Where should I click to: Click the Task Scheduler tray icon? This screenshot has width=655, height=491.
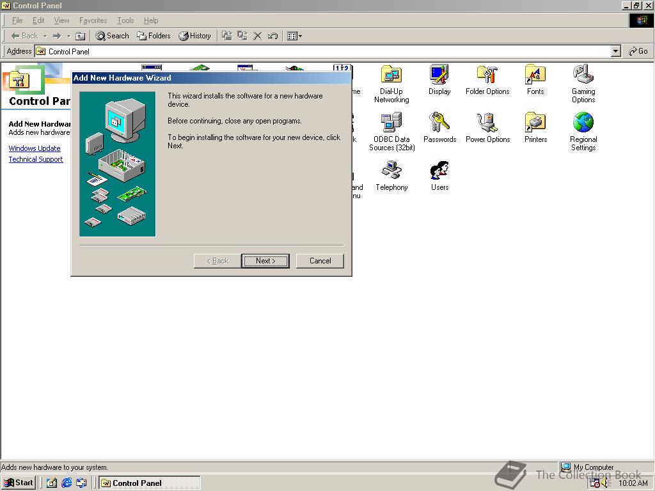pos(594,483)
